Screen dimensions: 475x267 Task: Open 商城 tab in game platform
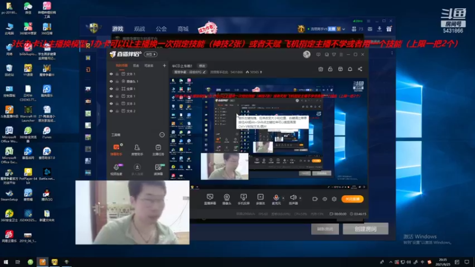[x=183, y=28]
